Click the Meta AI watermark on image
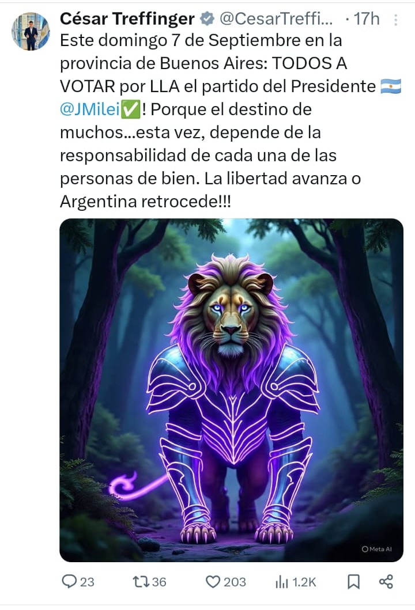The width and height of the screenshot is (415, 610). (x=376, y=549)
